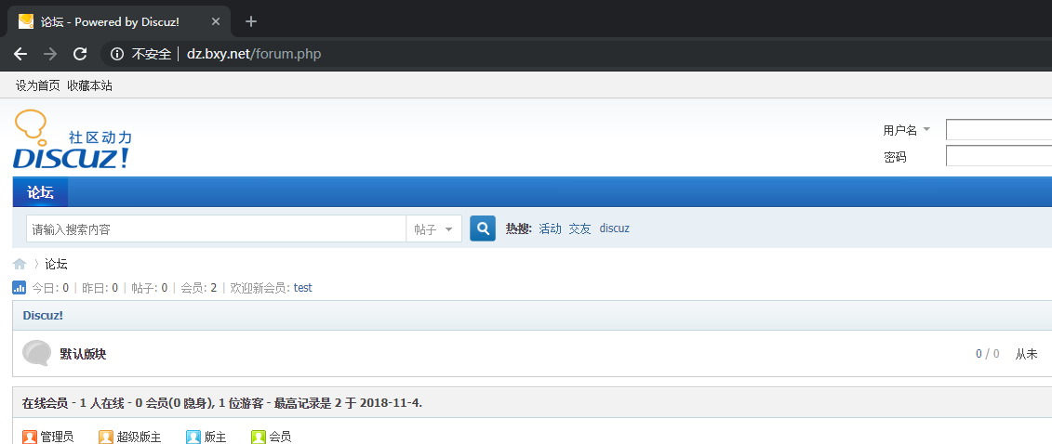Click 收藏本站 link
The image size is (1052, 444).
coord(90,85)
